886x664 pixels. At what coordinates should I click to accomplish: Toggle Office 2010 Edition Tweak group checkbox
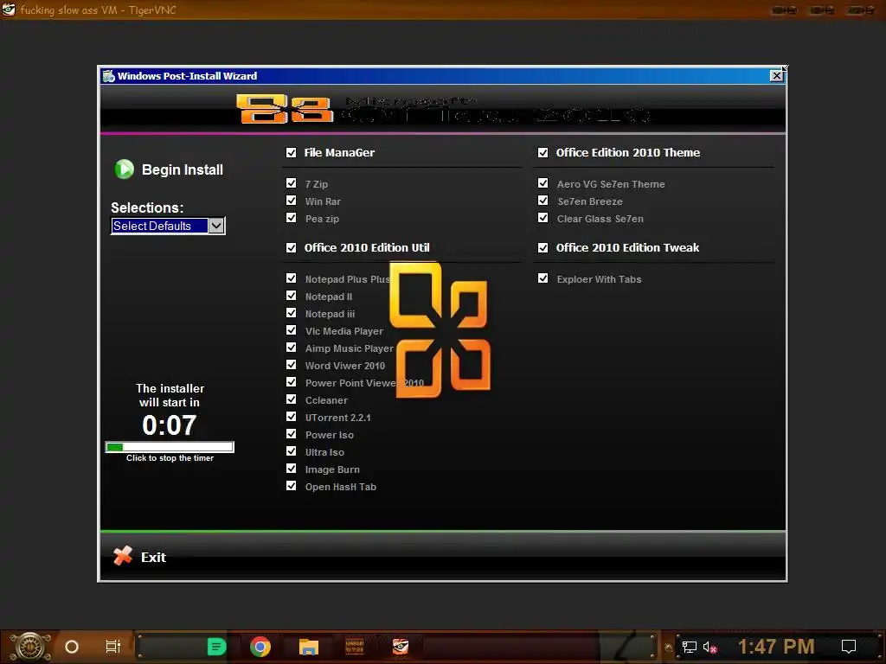[543, 247]
